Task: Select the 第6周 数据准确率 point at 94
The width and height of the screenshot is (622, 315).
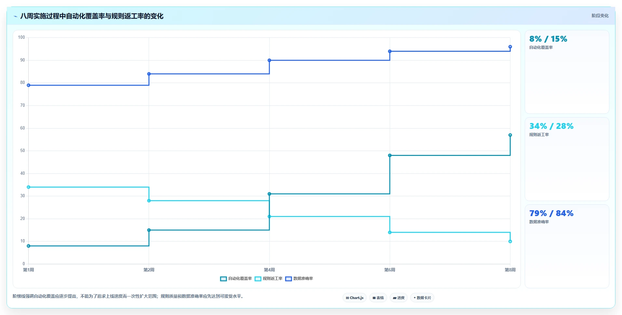Action: [x=390, y=51]
